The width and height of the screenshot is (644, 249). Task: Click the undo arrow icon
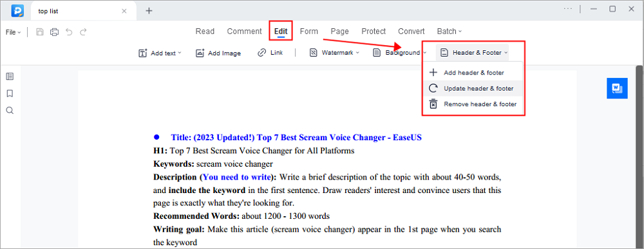69,32
